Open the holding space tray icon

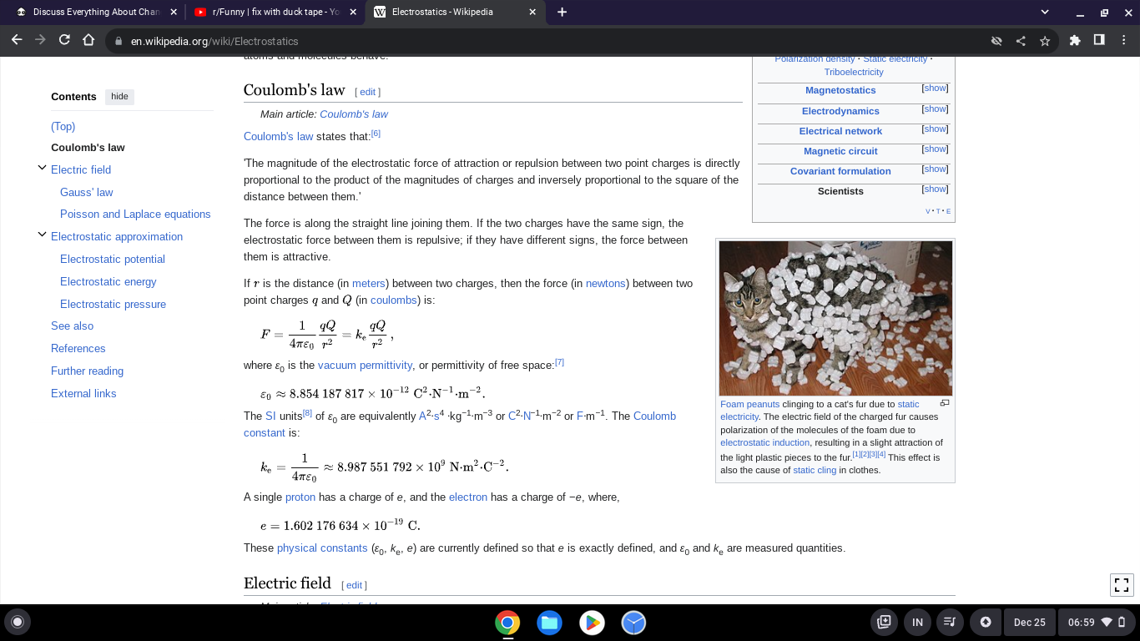885,622
